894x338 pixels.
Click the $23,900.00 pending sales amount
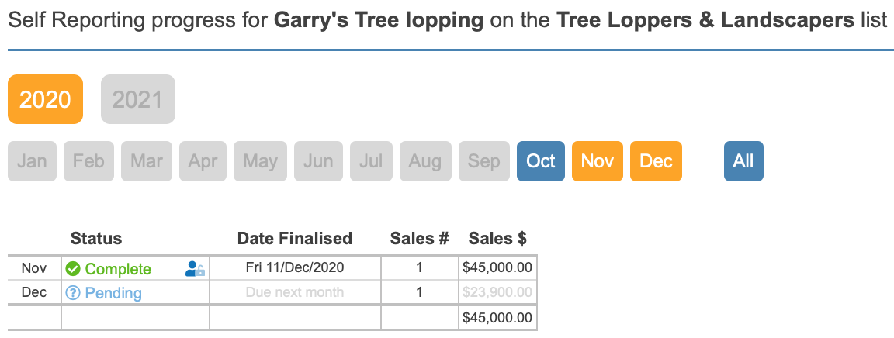(497, 292)
